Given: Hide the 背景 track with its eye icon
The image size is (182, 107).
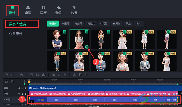Looking at the screenshot, I should pyautogui.click(x=19, y=88).
